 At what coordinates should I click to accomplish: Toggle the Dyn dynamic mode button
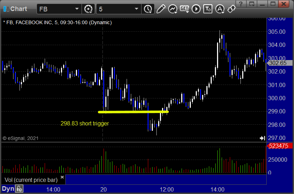8,189
